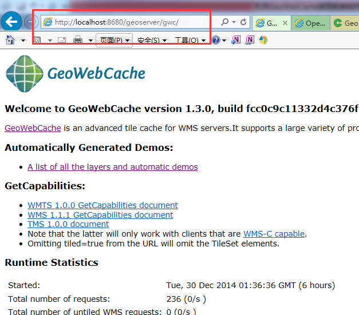
Task: Switch to the 'Geo' browser tab
Action: (345, 23)
